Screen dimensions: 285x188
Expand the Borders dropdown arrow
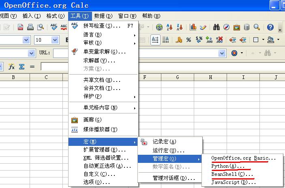tap(263, 39)
